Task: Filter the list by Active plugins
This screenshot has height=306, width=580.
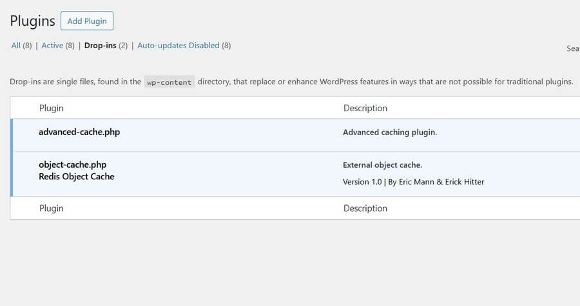Action: tap(52, 46)
